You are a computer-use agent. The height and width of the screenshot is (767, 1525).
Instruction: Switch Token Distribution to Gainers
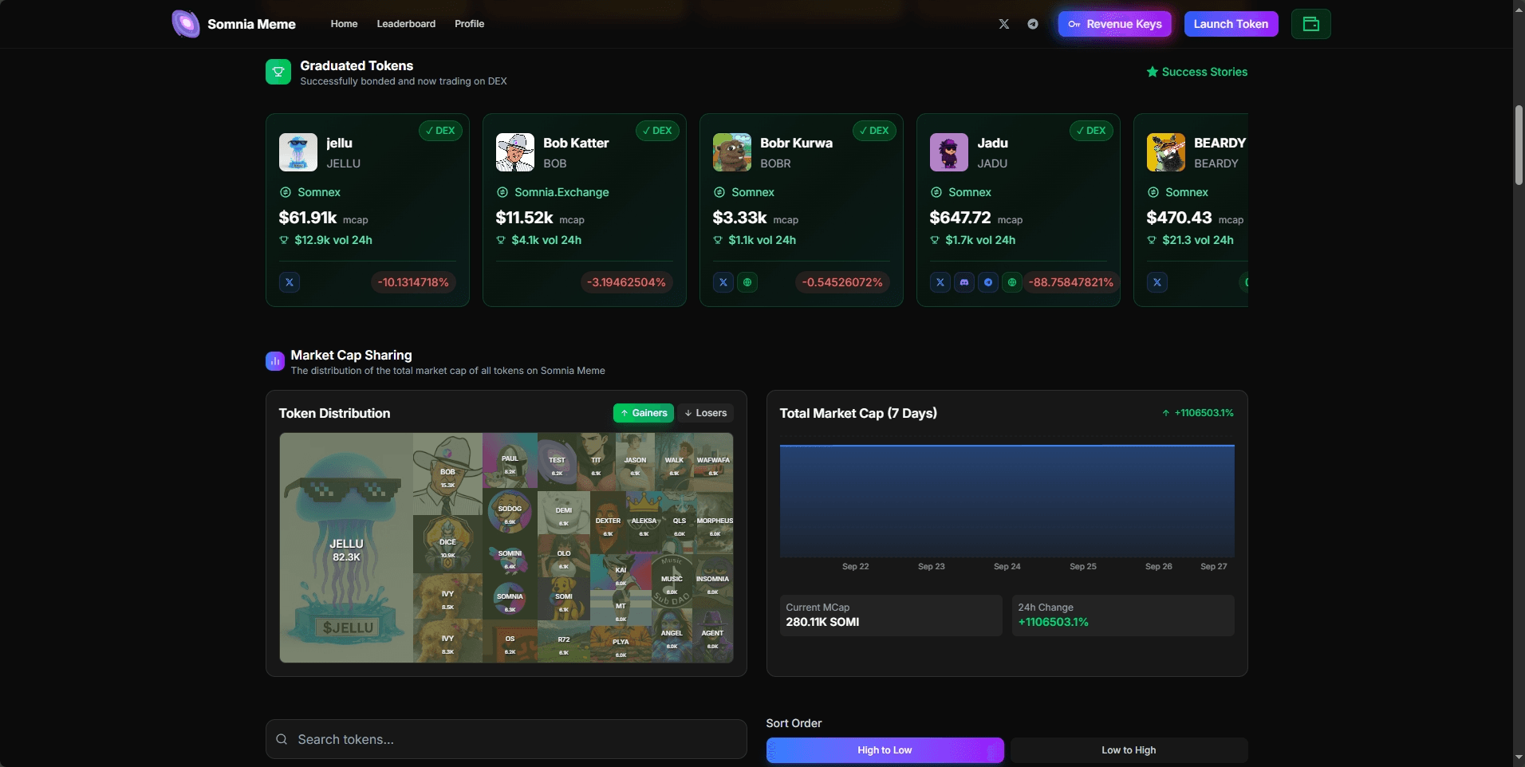coord(644,413)
